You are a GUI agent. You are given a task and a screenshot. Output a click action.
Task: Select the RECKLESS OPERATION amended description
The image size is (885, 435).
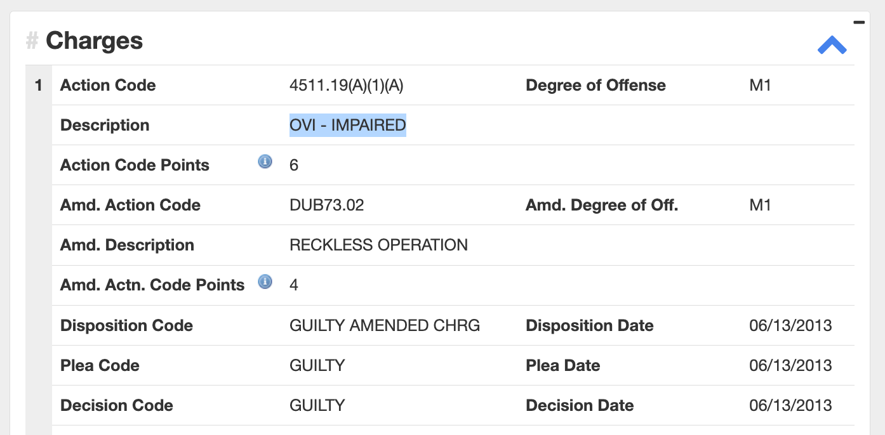click(378, 245)
